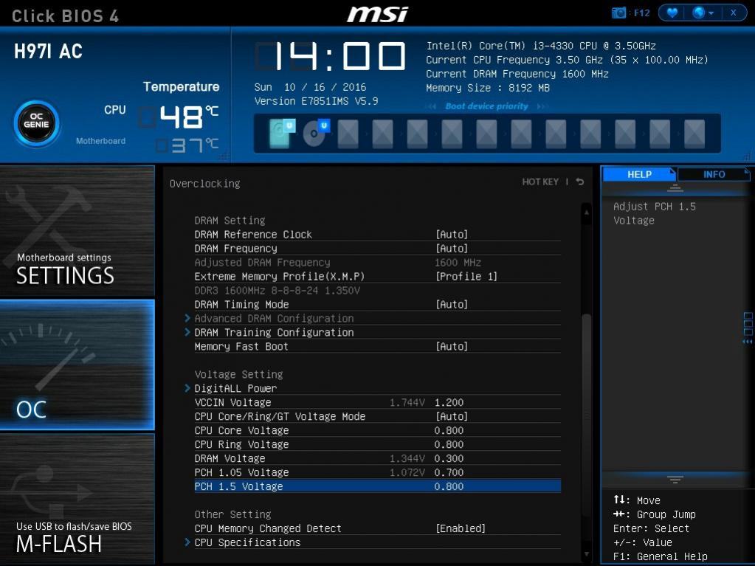Select the CPU Ring Voltage label
This screenshot has height=566, width=755.
[x=242, y=444]
